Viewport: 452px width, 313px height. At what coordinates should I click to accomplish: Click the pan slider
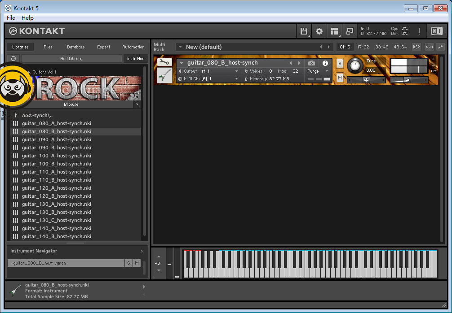pos(366,80)
